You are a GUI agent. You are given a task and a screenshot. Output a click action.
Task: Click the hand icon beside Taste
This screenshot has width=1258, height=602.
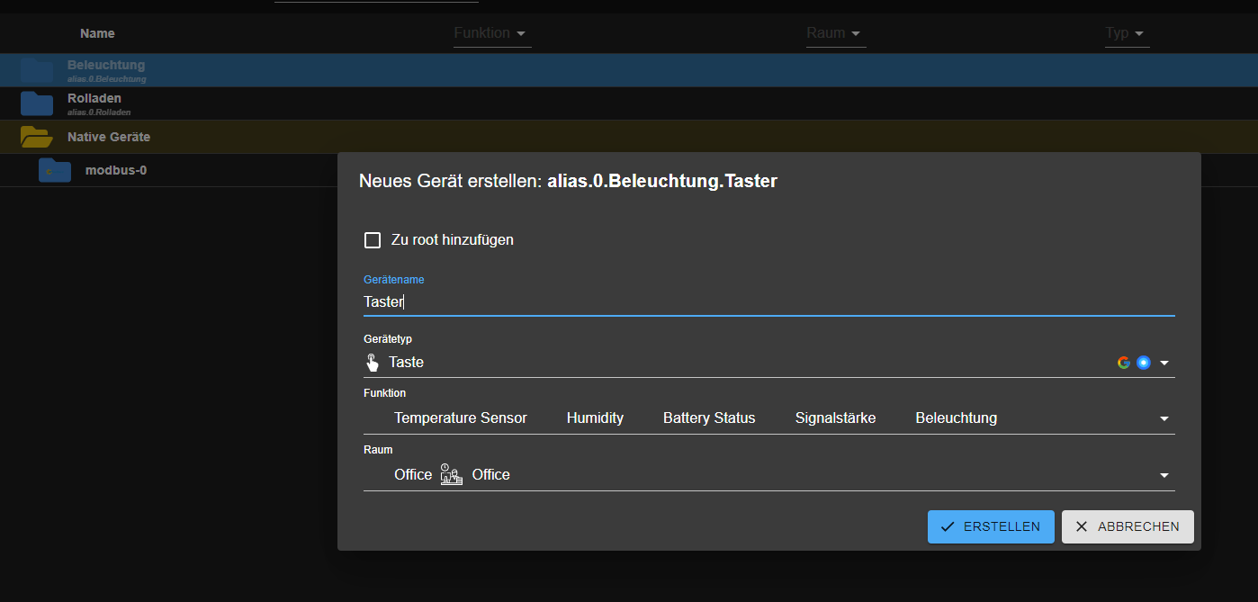click(x=373, y=363)
